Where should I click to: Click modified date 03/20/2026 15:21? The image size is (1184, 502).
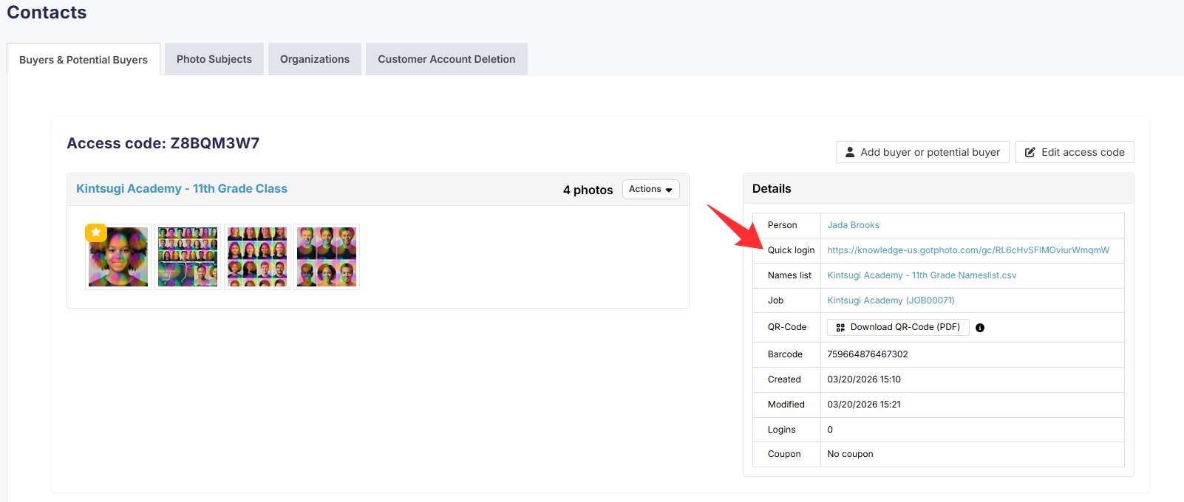click(863, 405)
